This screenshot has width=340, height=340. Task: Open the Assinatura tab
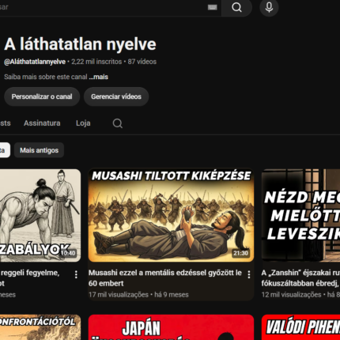pos(42,123)
